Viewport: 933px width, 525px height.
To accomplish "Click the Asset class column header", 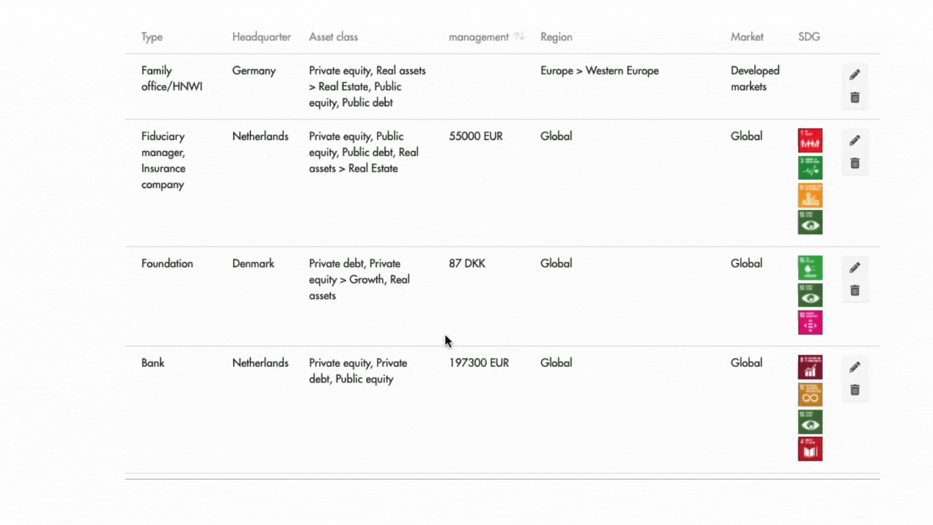I will tap(333, 37).
